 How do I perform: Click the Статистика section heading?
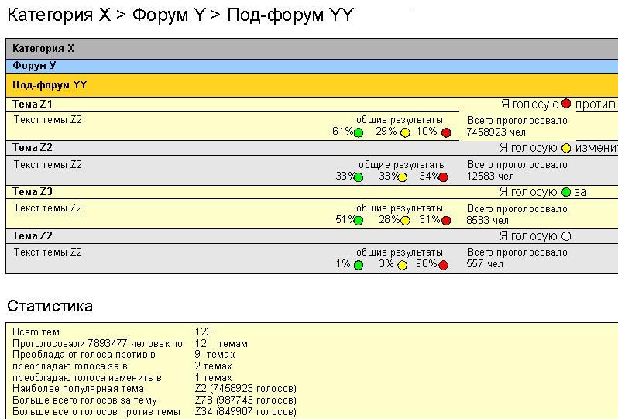pos(50,306)
